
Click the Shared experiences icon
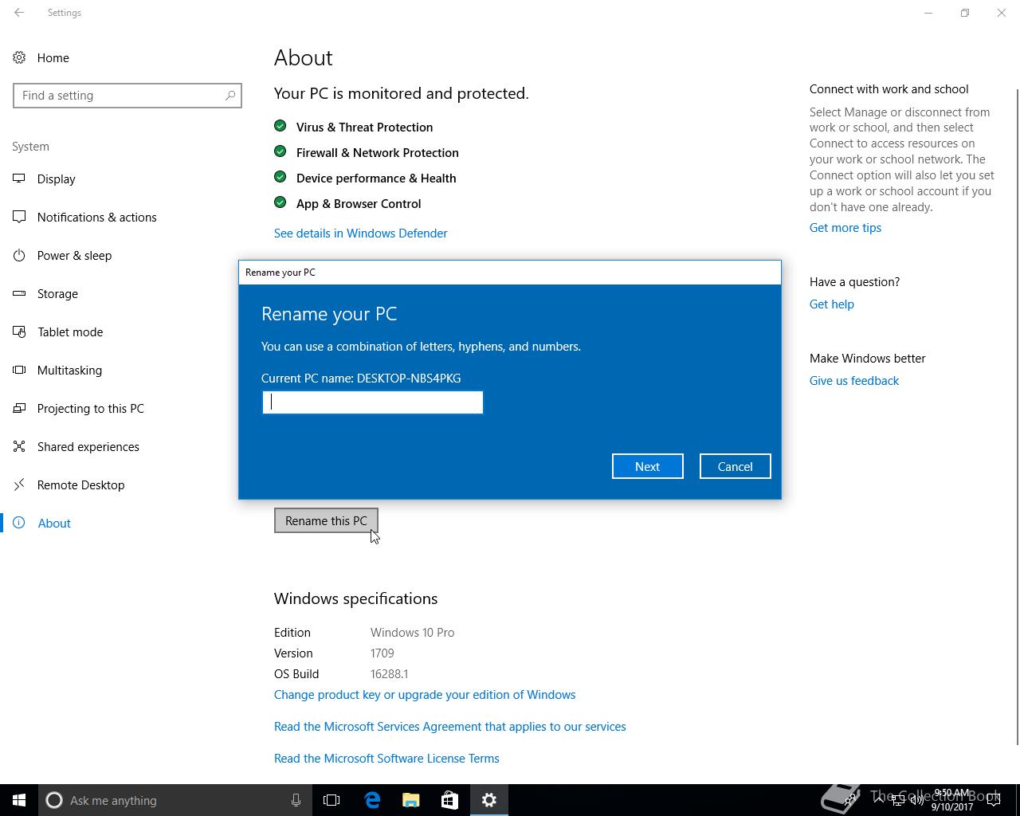[19, 446]
